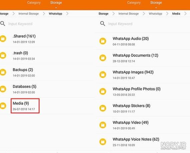Switch to the Category tab on right pane
Screen dimensions: 190x153
click(134, 3)
